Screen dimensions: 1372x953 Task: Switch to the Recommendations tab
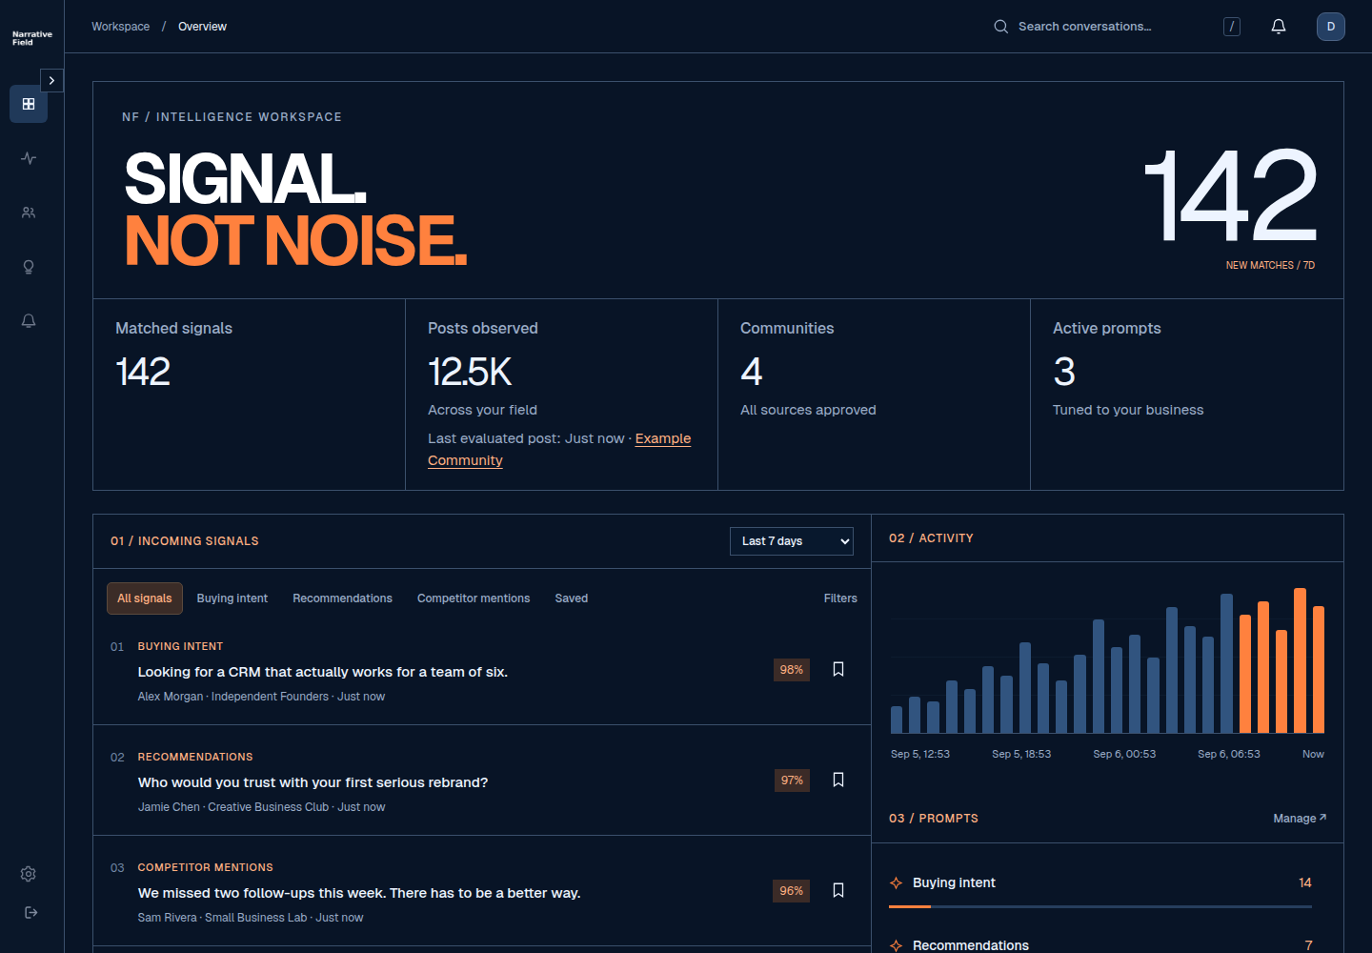tap(342, 598)
